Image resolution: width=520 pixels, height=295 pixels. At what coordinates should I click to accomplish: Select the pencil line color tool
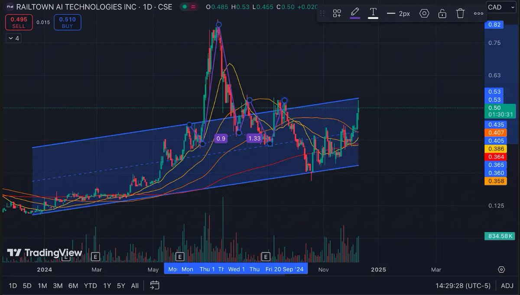coord(355,13)
